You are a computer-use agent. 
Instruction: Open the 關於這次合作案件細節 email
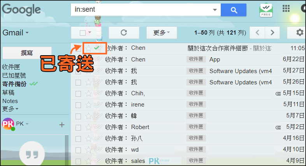tap(218, 48)
